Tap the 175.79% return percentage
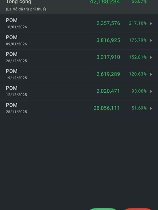The width and height of the screenshot is (158, 210). pos(137,40)
